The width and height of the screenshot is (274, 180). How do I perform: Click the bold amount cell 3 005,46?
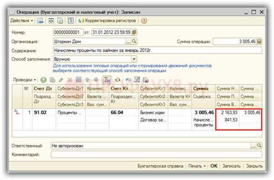tap(204, 112)
